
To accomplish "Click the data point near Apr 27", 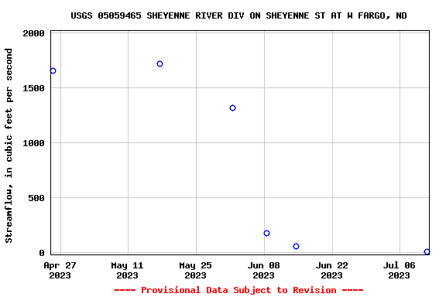I will (53, 70).
